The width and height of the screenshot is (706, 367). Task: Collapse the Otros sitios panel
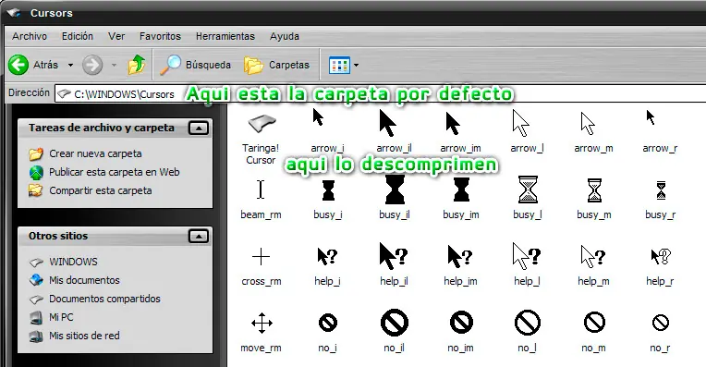coord(198,237)
